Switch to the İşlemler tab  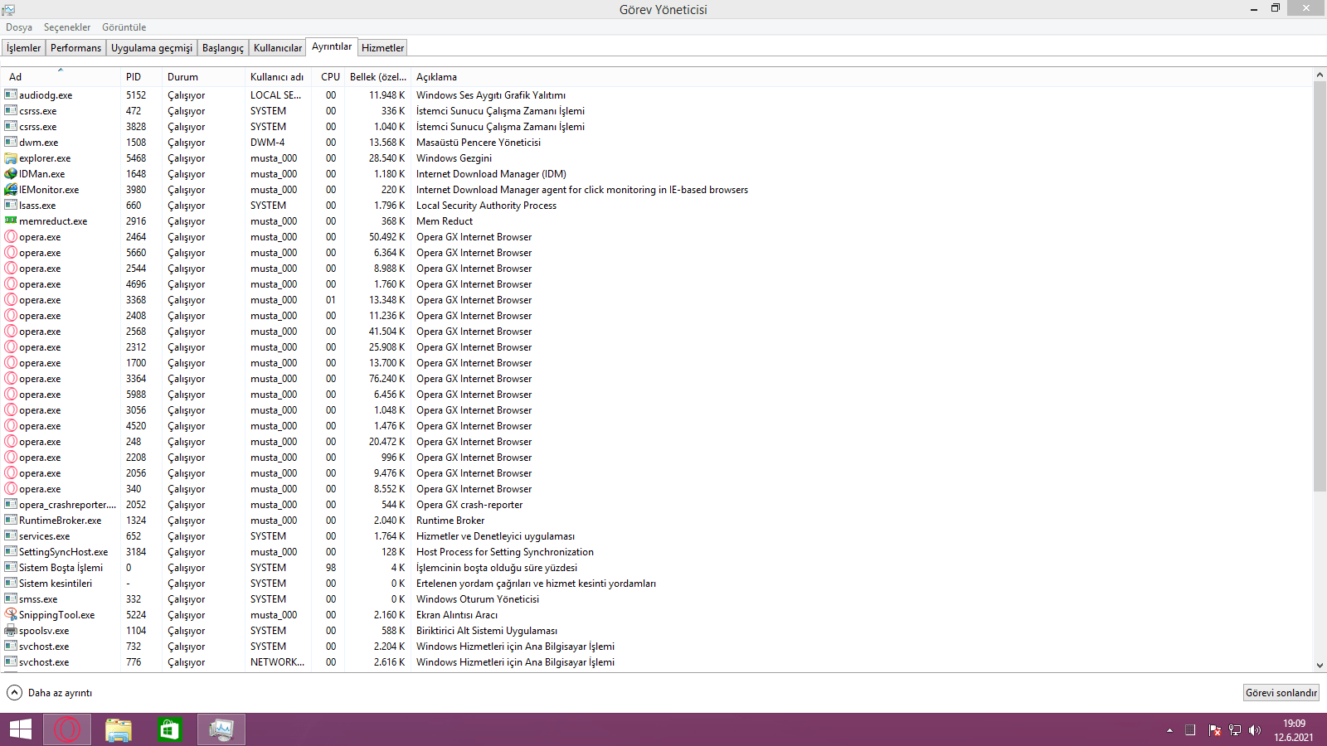pos(24,48)
